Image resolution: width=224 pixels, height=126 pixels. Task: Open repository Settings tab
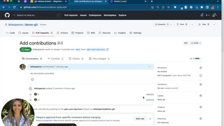[135, 33]
